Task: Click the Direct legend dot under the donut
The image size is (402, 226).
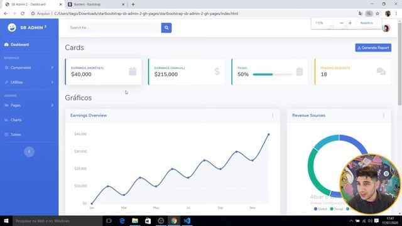Action: click(x=315, y=209)
